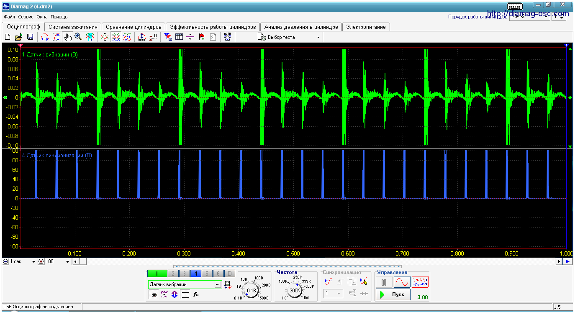This screenshot has width=575, height=312.
Task: Open the Окна menu
Action: (42, 17)
